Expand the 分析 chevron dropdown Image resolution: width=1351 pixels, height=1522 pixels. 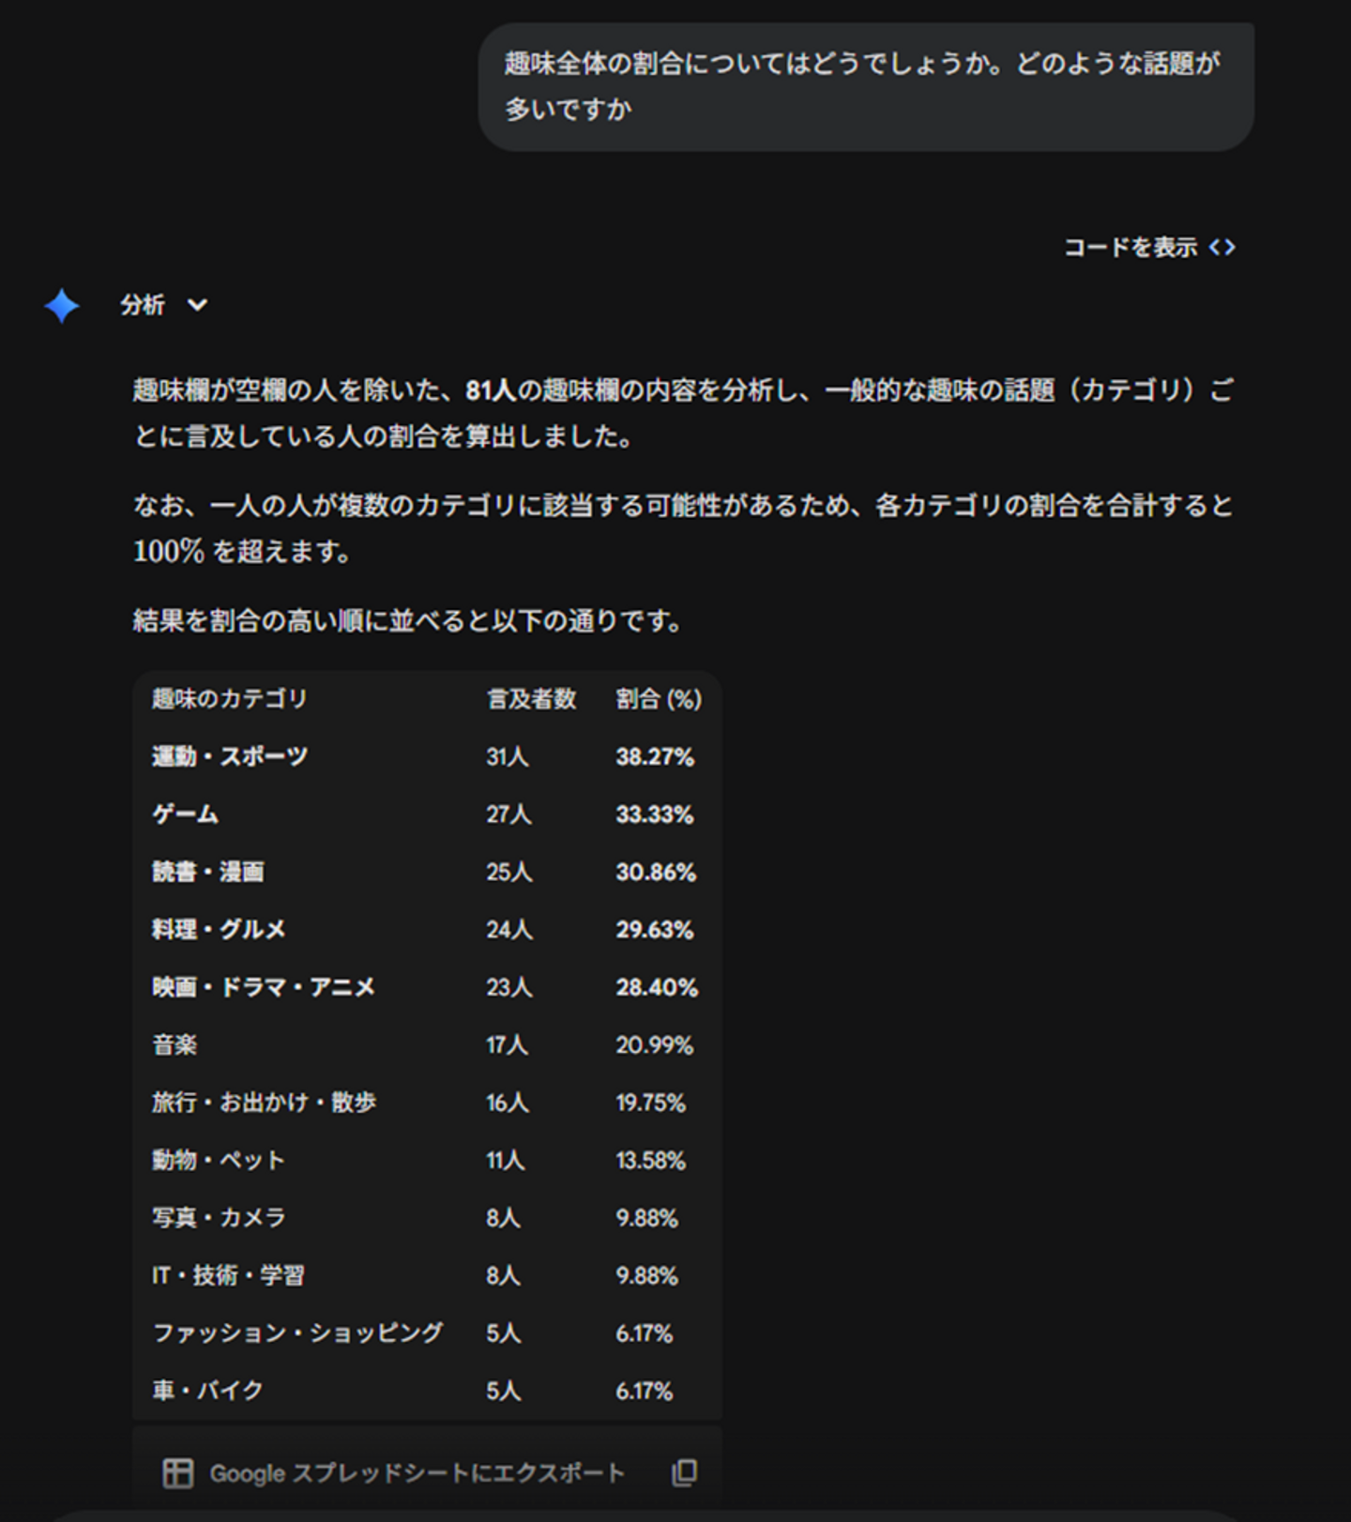coord(197,305)
